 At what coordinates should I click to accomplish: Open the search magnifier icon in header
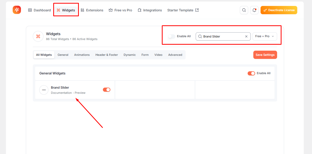pyautogui.click(x=244, y=10)
